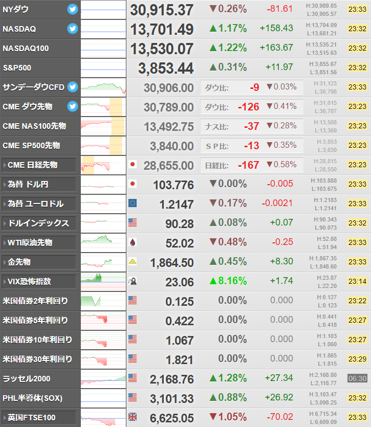Click the ダウ比 -126 box
Image resolution: width=371 pixels, height=427 pixels.
(252, 106)
